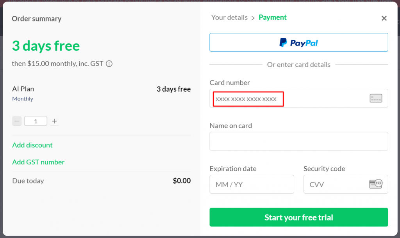Click the card icon in the Card number field
The width and height of the screenshot is (400, 238).
click(376, 98)
